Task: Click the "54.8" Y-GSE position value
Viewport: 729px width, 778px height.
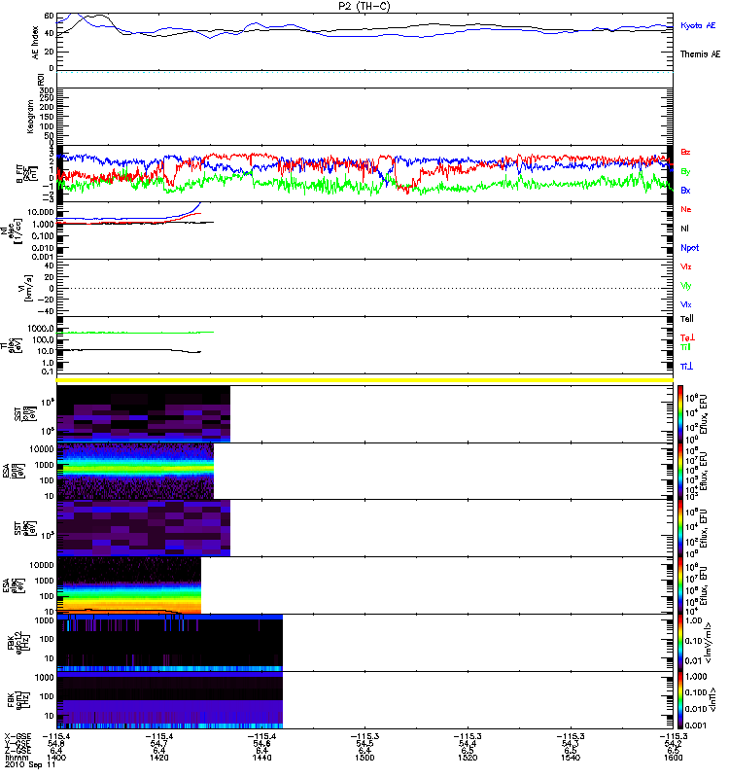Action: 56,743
